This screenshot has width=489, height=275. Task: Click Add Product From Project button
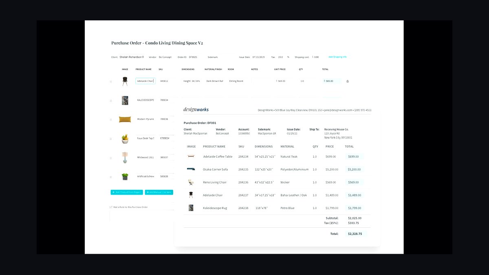tap(127, 192)
